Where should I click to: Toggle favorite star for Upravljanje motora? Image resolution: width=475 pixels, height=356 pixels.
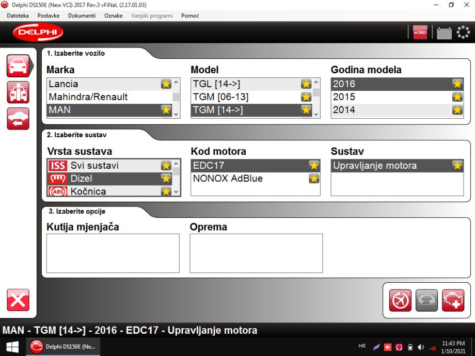[457, 166]
